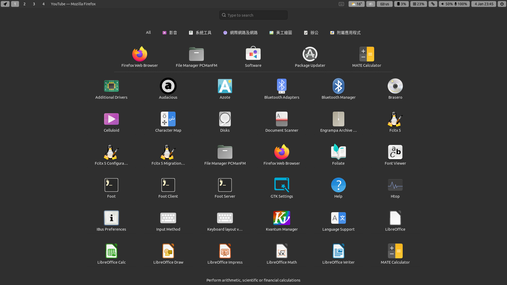Screen dimensions: 507x285
Task: Launch Document Scanner
Action: click(x=282, y=122)
